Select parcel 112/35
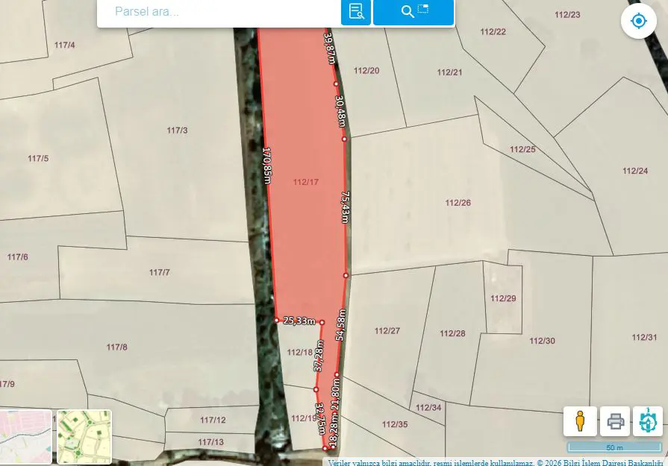 [395, 424]
